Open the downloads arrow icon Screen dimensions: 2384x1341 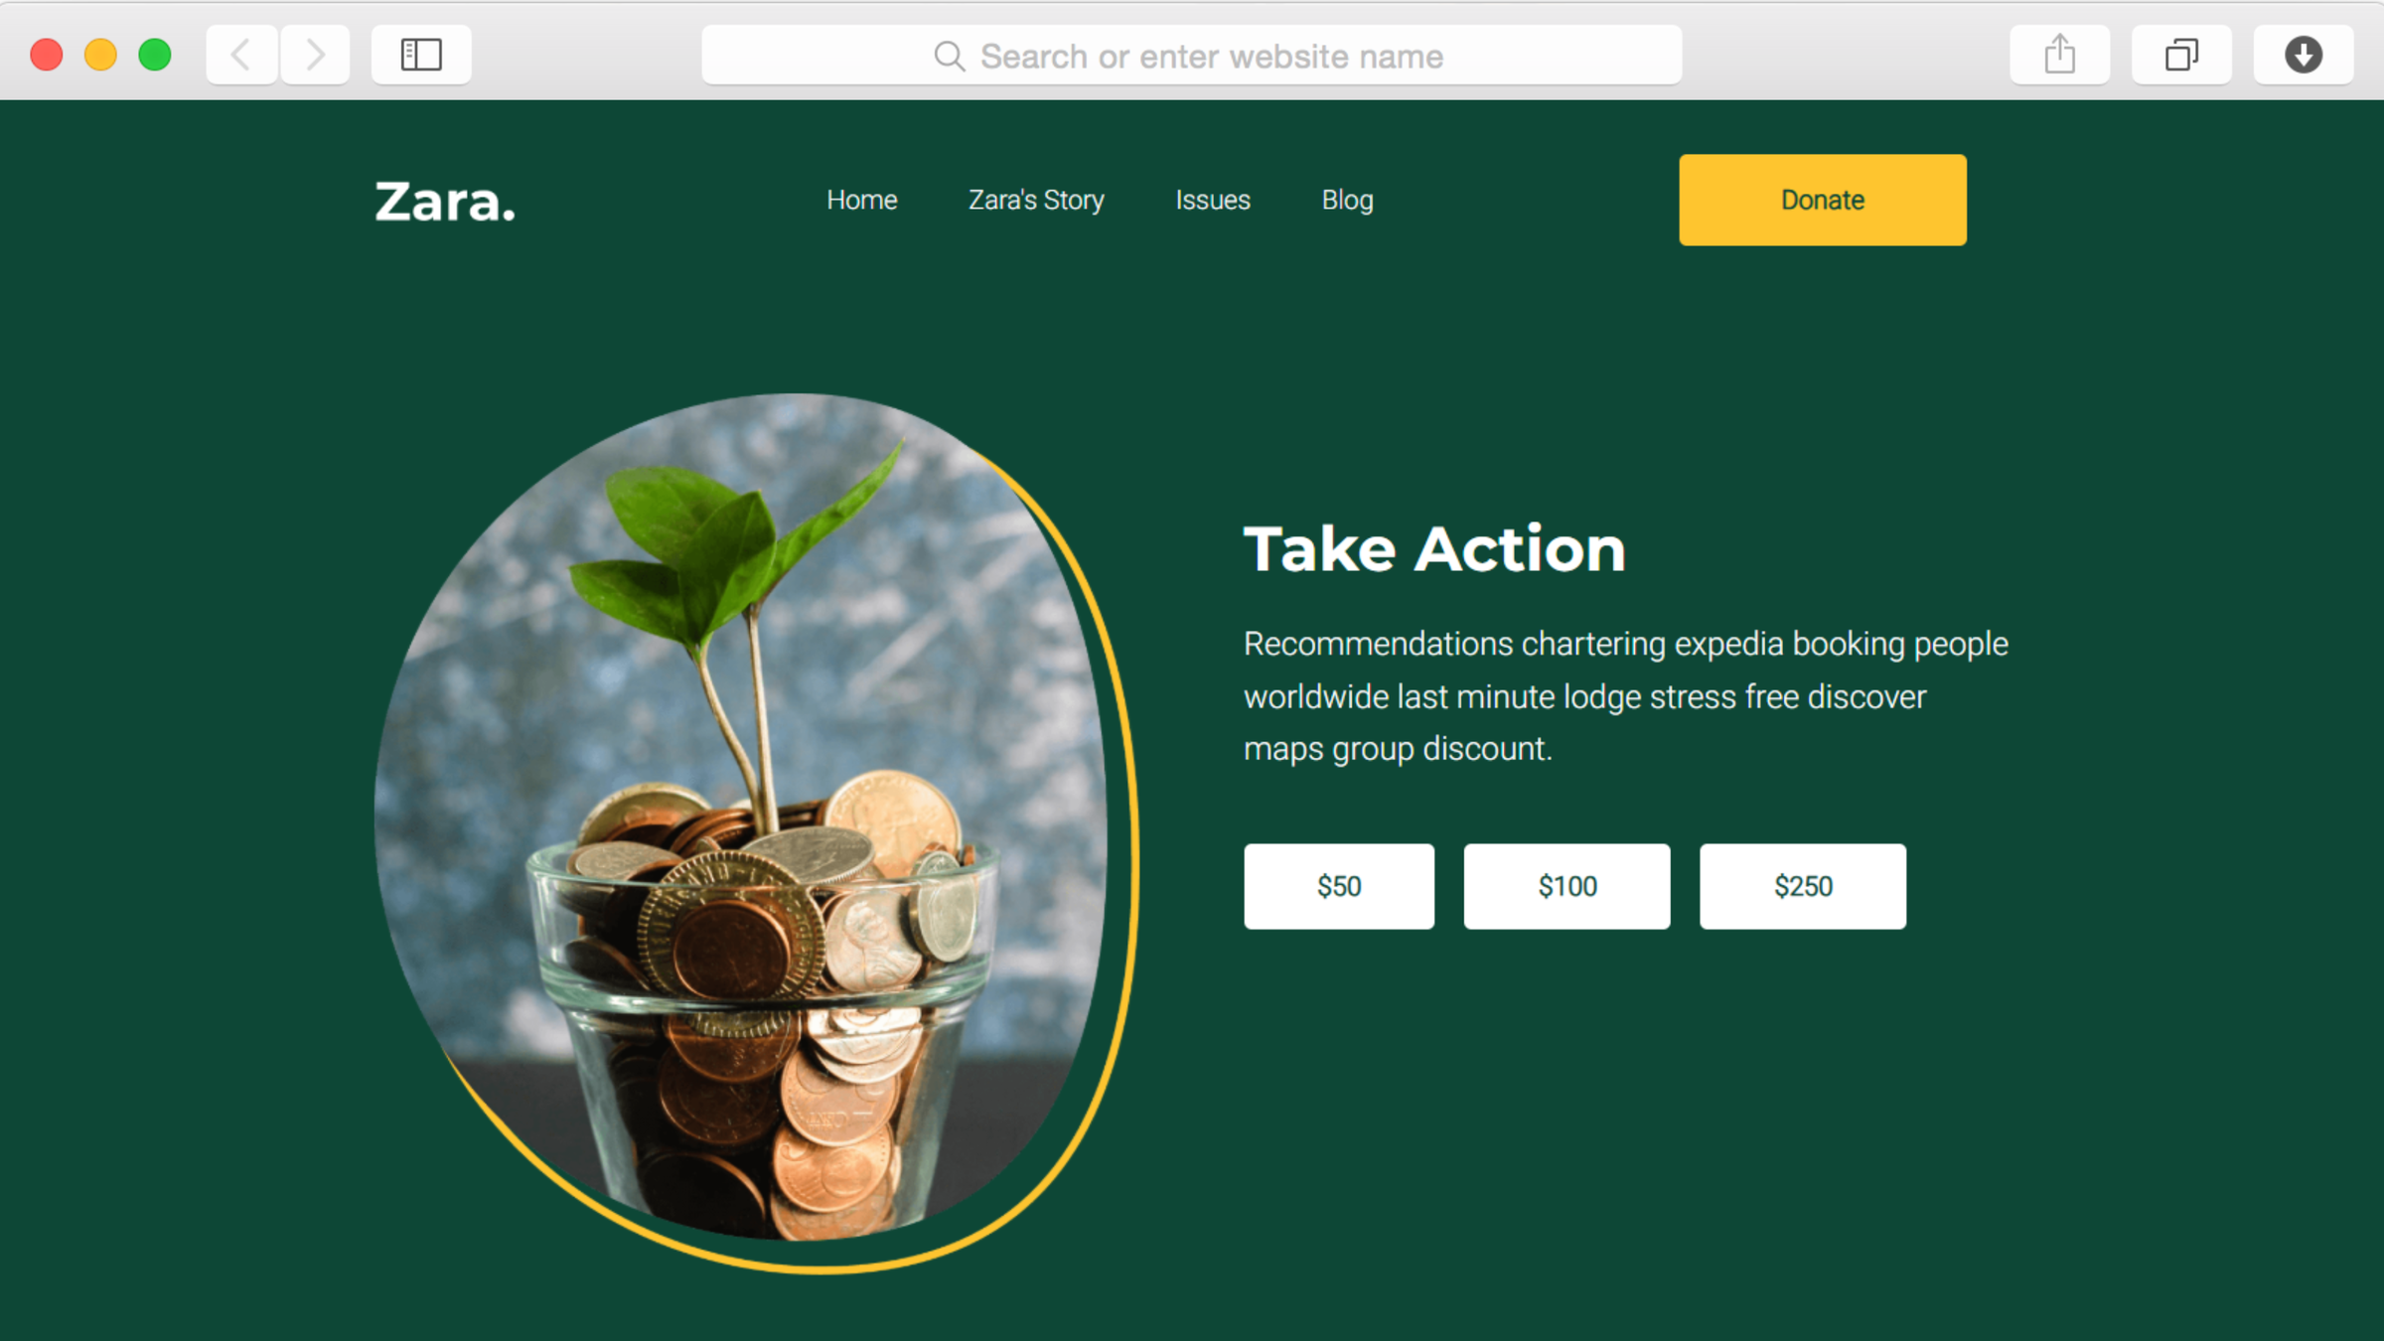point(2303,55)
